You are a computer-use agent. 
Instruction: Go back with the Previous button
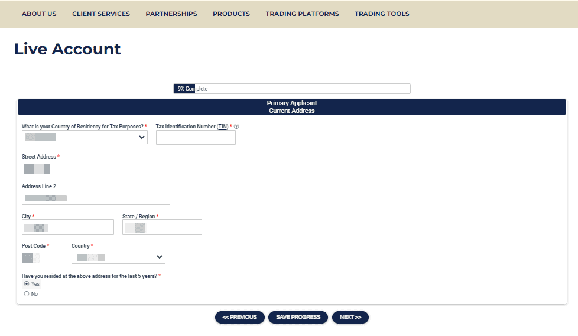pyautogui.click(x=240, y=317)
